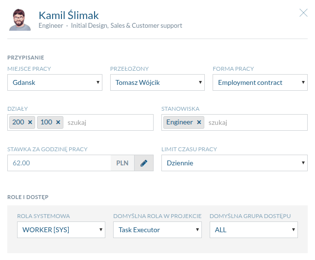The image size is (315, 260).
Task: Click the hourly rate field 62.00
Action: [x=59, y=163]
